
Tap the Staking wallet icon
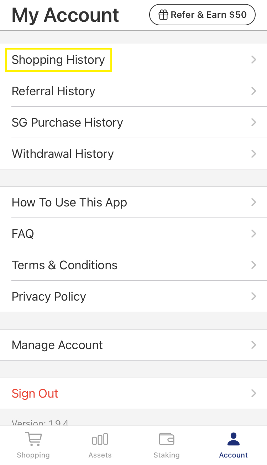tap(166, 439)
